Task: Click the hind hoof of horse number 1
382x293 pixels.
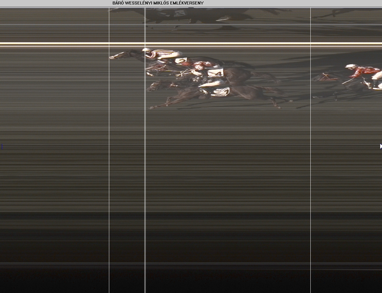Action: [279, 107]
